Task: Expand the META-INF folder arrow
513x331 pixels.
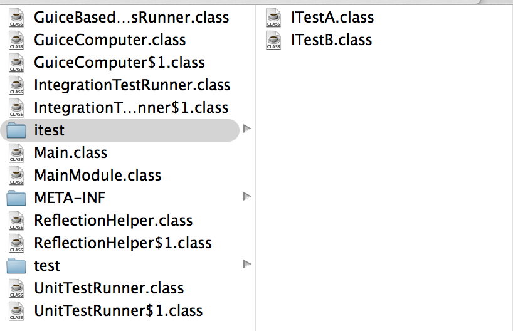Action: click(246, 197)
